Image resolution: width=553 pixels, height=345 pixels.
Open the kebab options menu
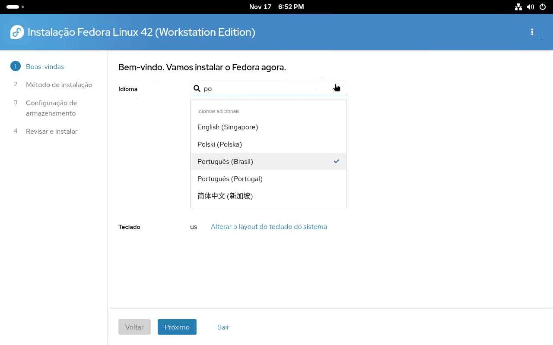[532, 32]
